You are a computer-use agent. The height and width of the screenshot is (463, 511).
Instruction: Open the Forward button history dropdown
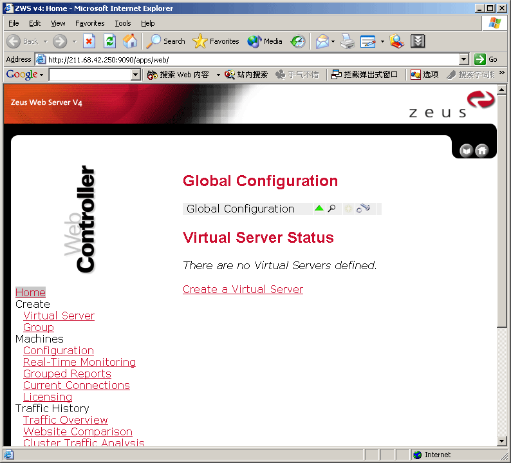pos(74,41)
